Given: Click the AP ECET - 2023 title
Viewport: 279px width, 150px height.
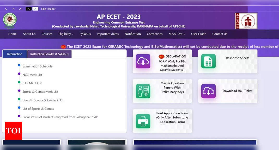Looking at the screenshot, I should pos(118,17).
